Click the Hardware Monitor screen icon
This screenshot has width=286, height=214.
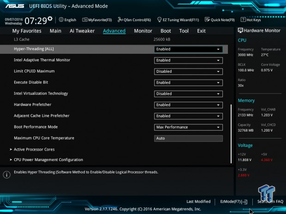click(x=240, y=30)
